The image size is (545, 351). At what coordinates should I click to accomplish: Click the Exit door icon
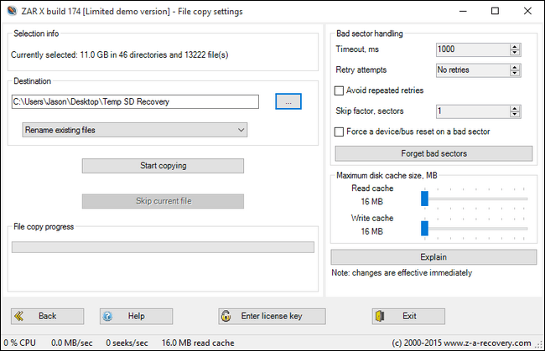point(381,316)
